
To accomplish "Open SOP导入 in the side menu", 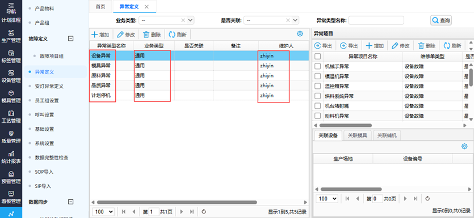I will coord(44,172).
